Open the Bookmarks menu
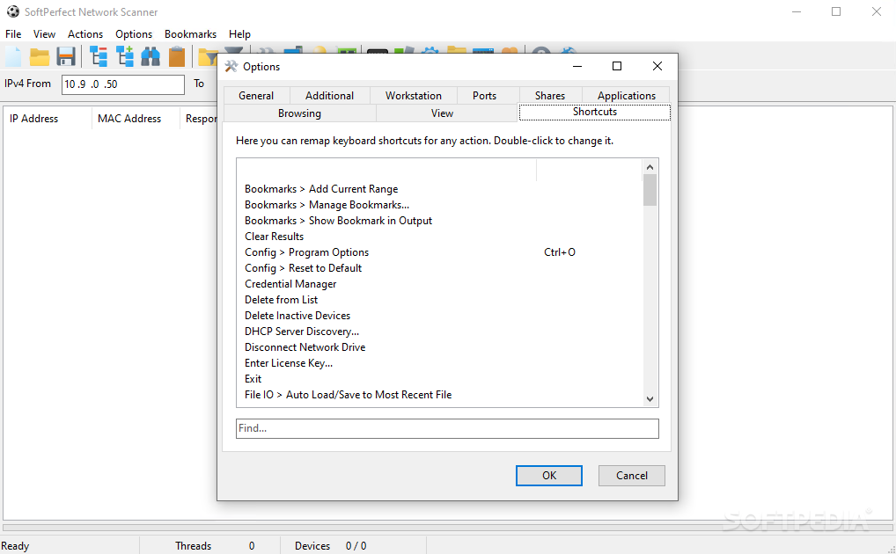The image size is (896, 554). click(190, 34)
